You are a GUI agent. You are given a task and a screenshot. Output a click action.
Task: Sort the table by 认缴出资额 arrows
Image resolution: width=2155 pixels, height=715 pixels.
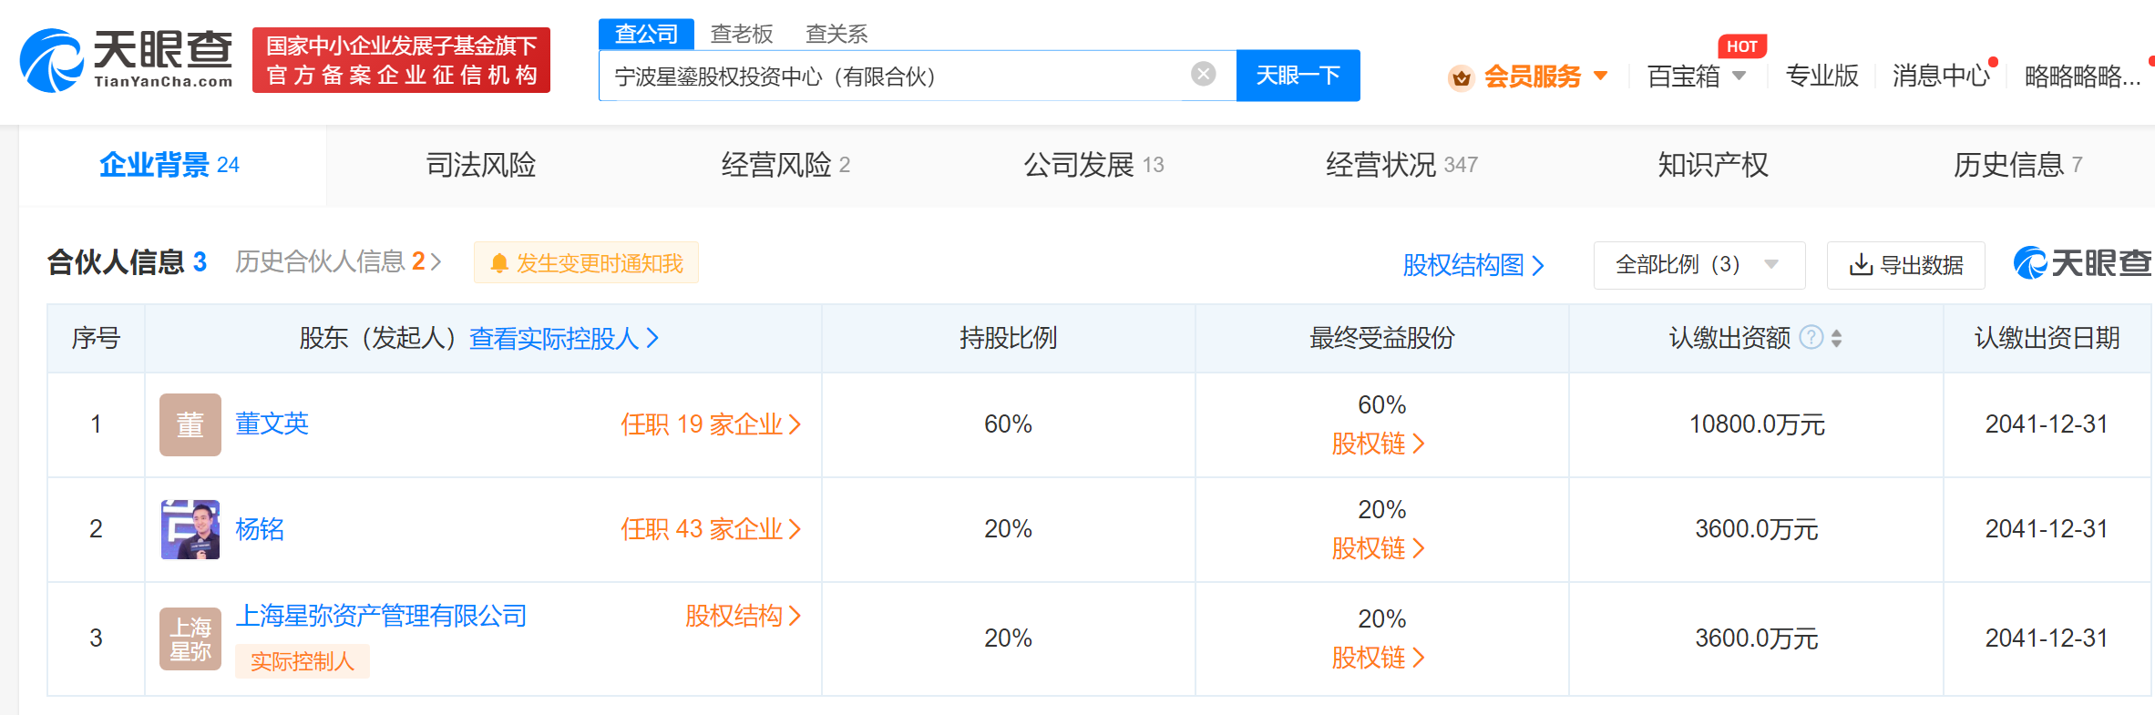(1836, 339)
